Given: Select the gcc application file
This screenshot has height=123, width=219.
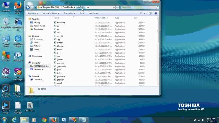Looking at the screenshot, I should click(x=59, y=56).
